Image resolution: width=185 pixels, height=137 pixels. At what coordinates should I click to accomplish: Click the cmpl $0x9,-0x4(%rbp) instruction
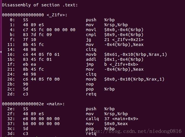tap(114, 35)
